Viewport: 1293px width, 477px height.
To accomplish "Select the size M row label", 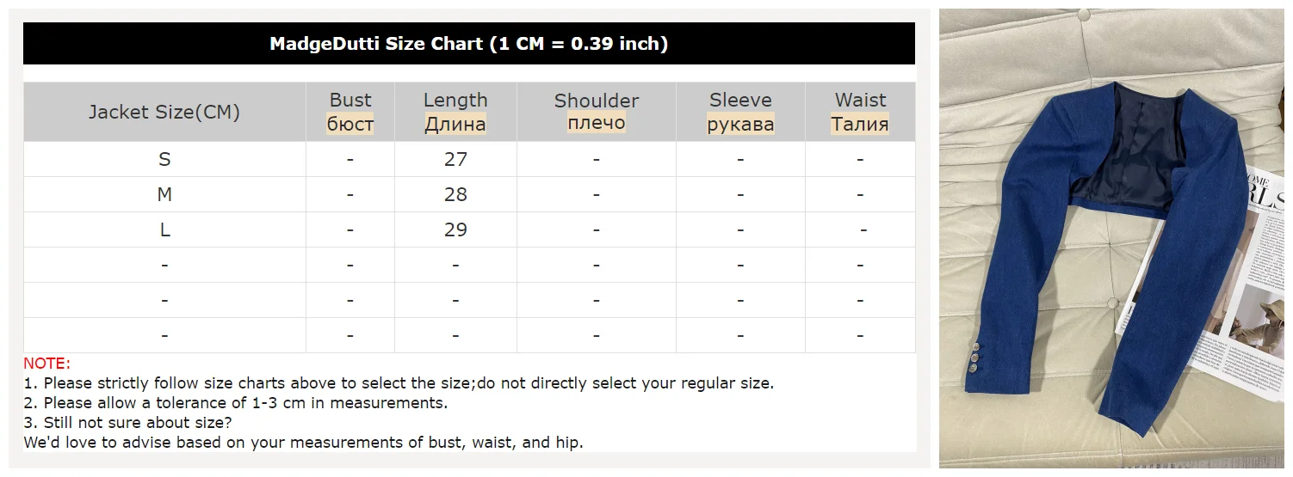I will point(164,194).
